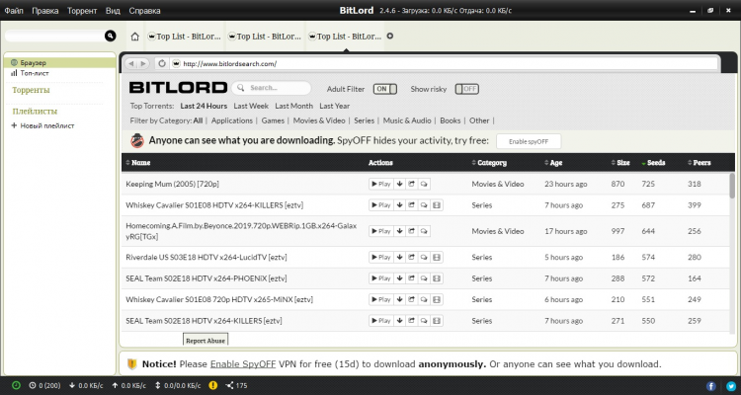Click the SpyOFF spy mascot icon

click(137, 141)
